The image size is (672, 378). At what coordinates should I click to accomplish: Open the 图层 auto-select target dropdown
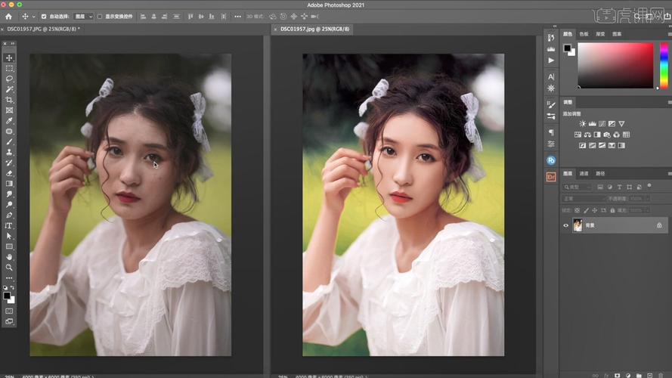click(x=83, y=16)
